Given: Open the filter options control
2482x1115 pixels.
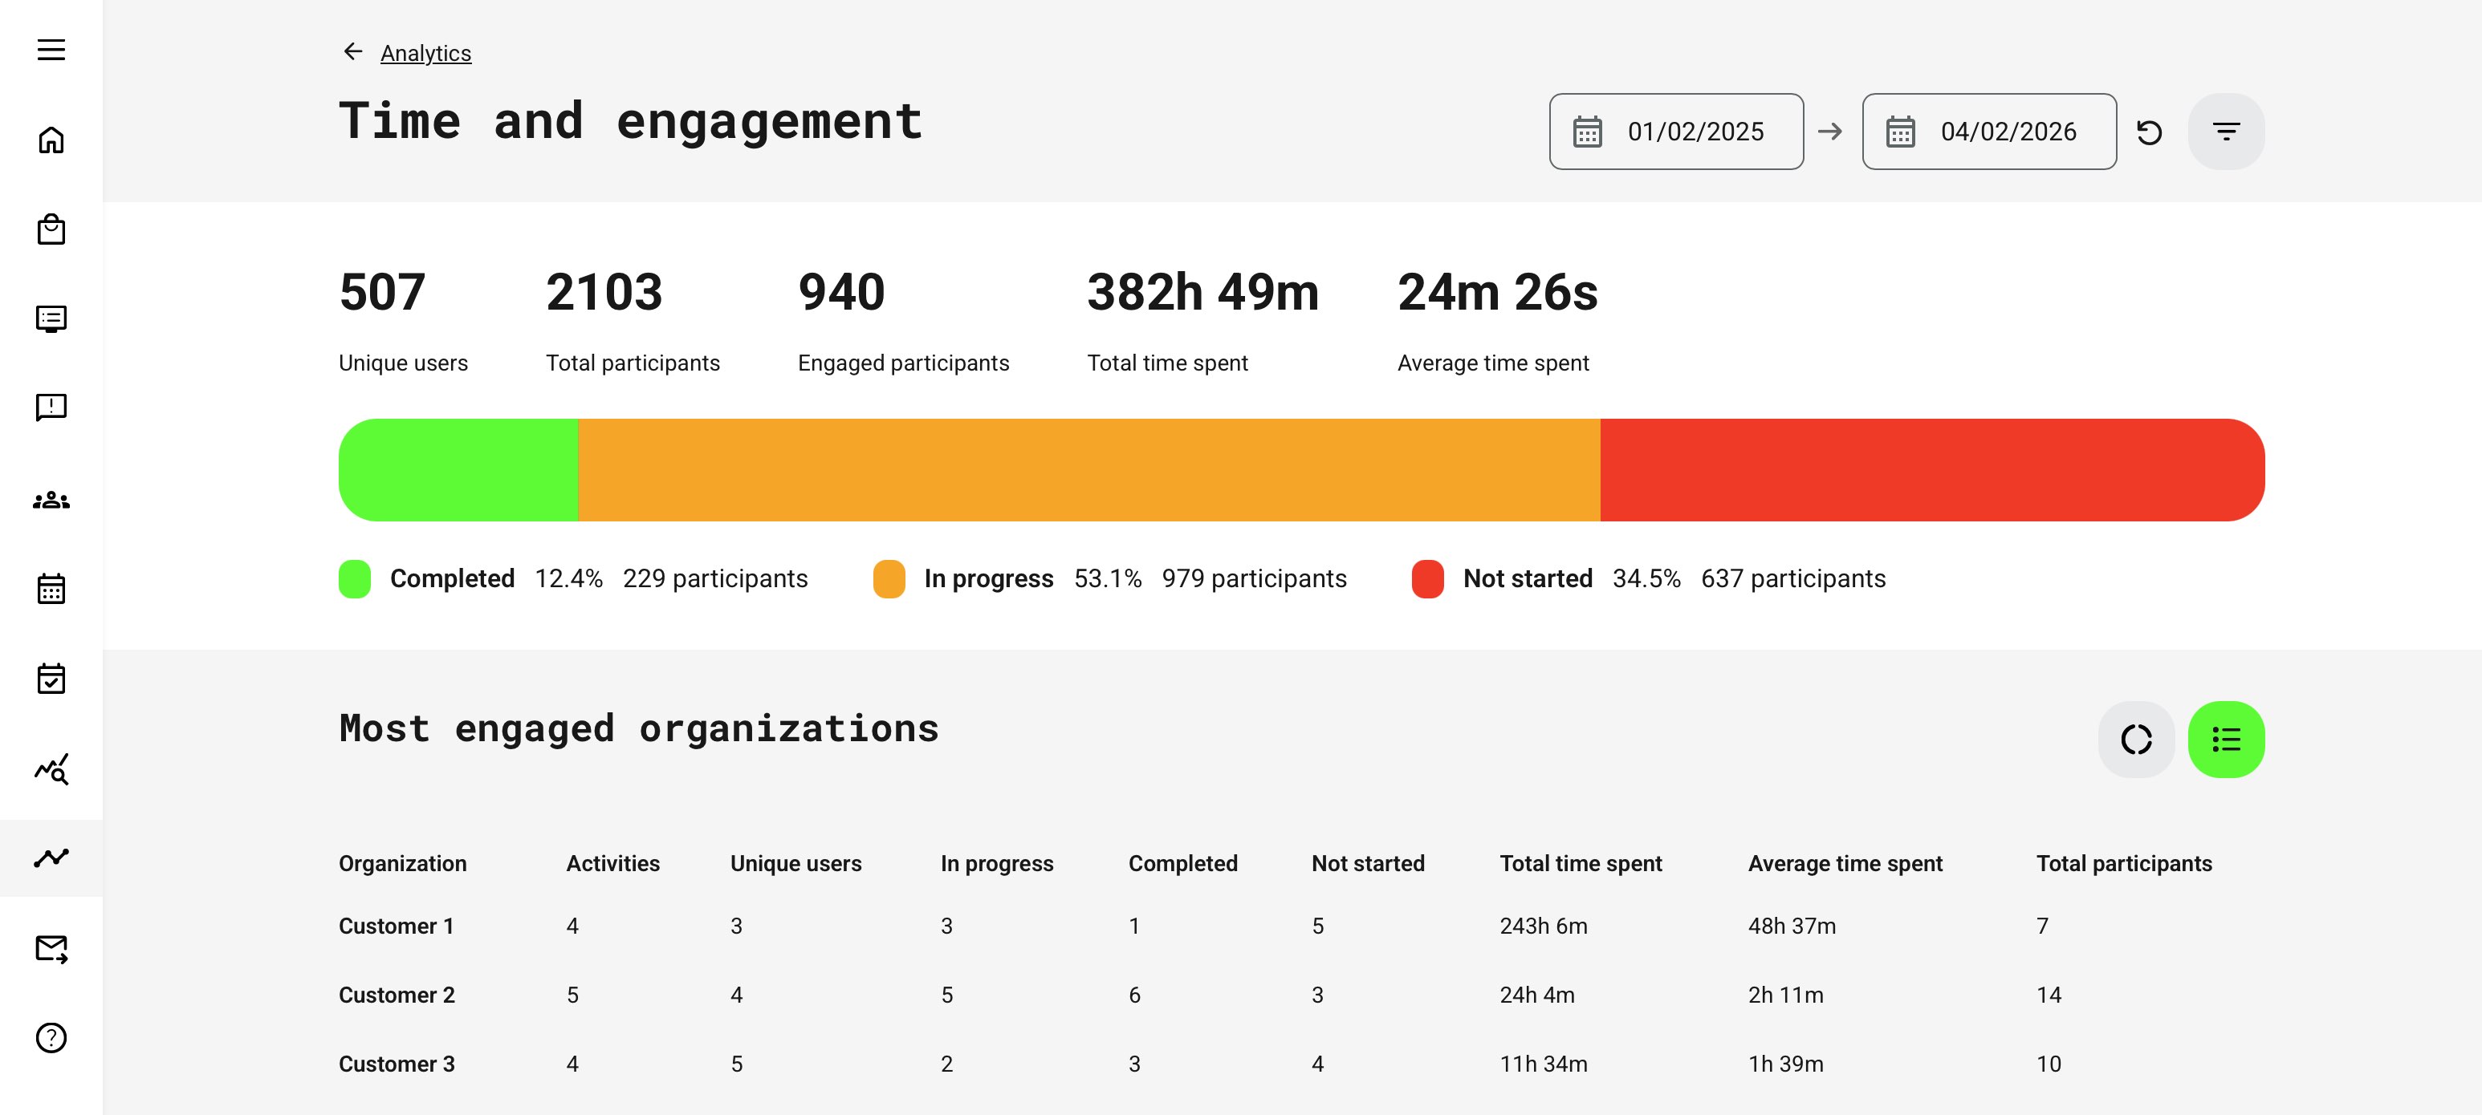Looking at the screenshot, I should 2226,131.
